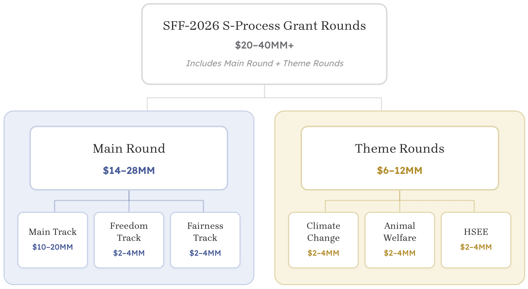Select the Main Round heading
This screenshot has width=528, height=289.
click(129, 148)
